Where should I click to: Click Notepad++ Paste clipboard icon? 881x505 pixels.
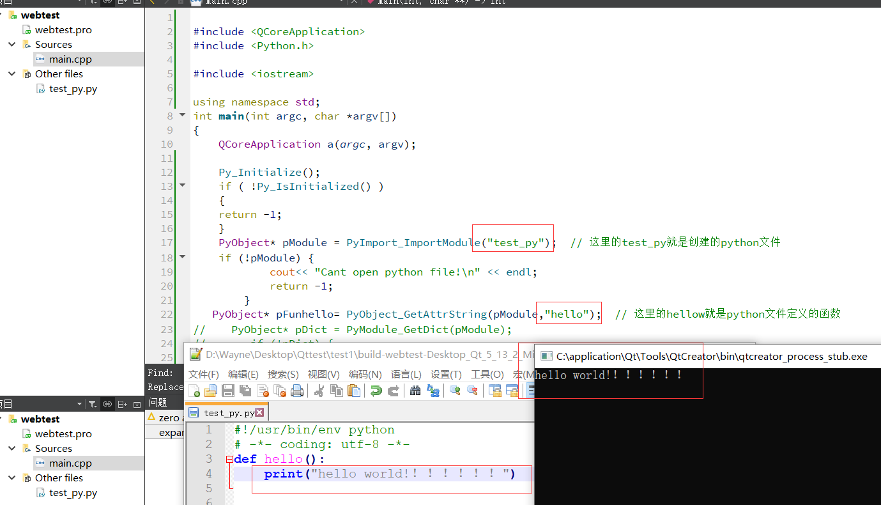[x=354, y=391]
